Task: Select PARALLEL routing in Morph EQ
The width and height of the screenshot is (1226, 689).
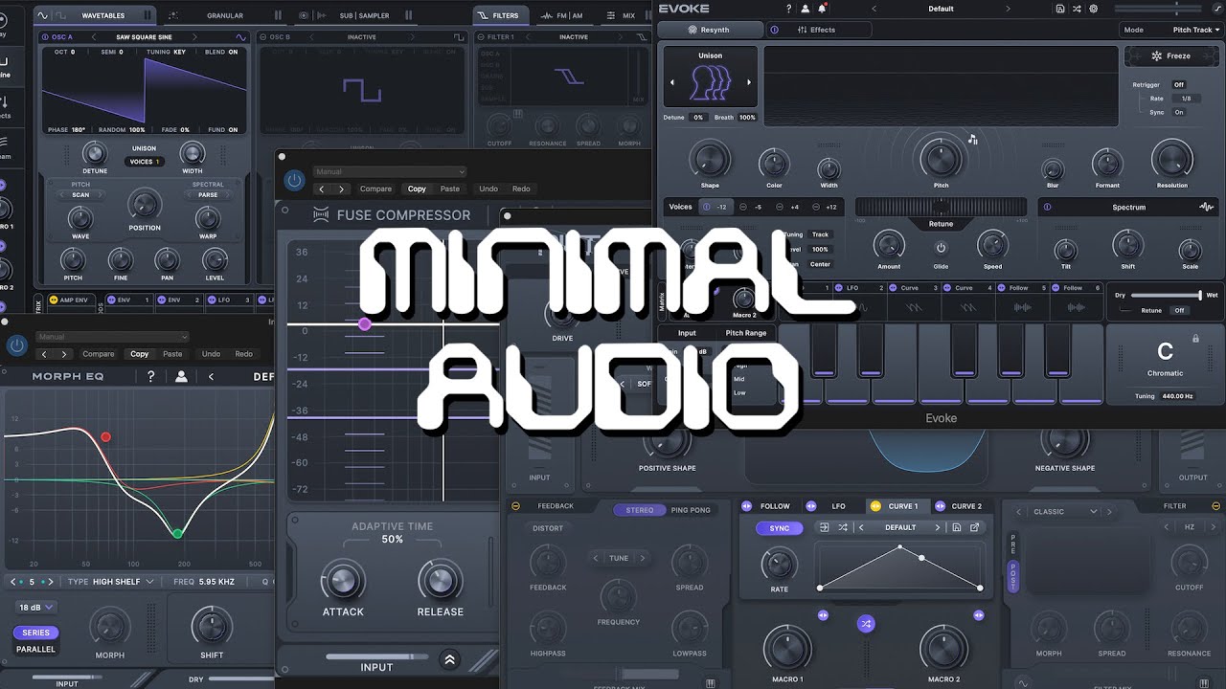Action: coord(36,649)
